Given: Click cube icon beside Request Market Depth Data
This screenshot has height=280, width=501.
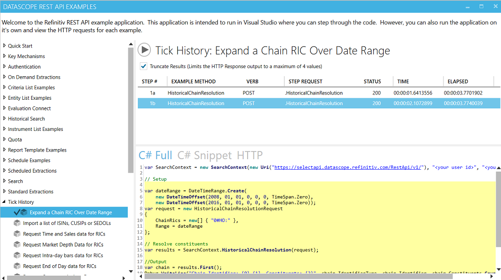Looking at the screenshot, I should [17, 245].
